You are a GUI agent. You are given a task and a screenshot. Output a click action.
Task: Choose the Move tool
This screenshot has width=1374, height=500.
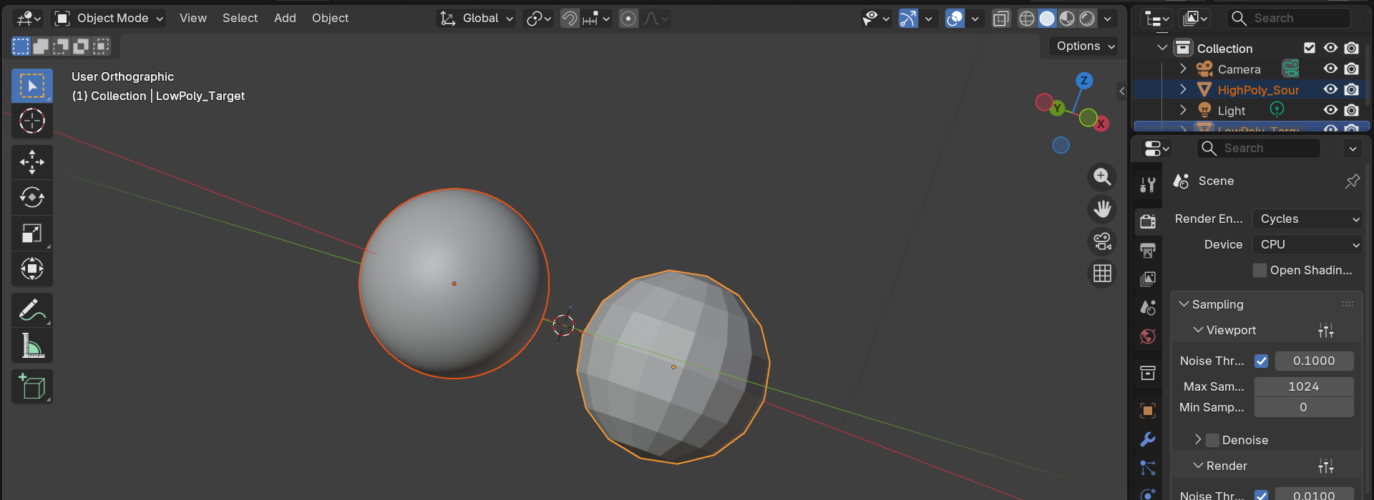[32, 162]
